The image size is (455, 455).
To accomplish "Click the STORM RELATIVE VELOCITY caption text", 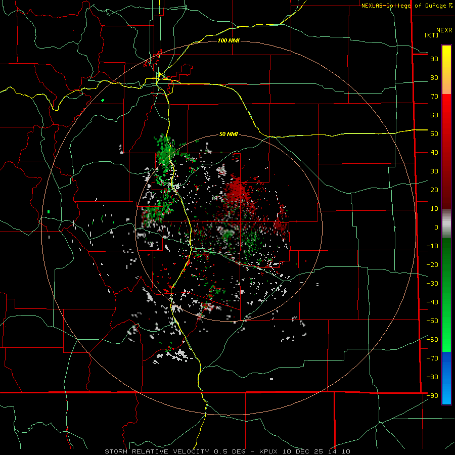I will tap(157, 451).
